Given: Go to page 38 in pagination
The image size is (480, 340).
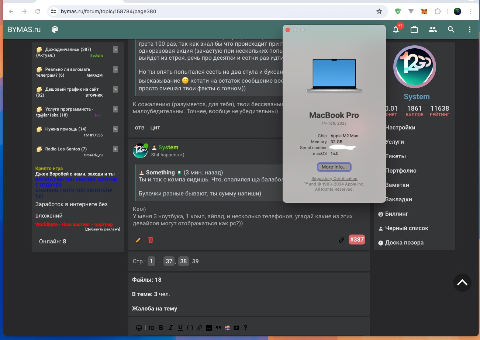Looking at the screenshot, I should pyautogui.click(x=183, y=261).
